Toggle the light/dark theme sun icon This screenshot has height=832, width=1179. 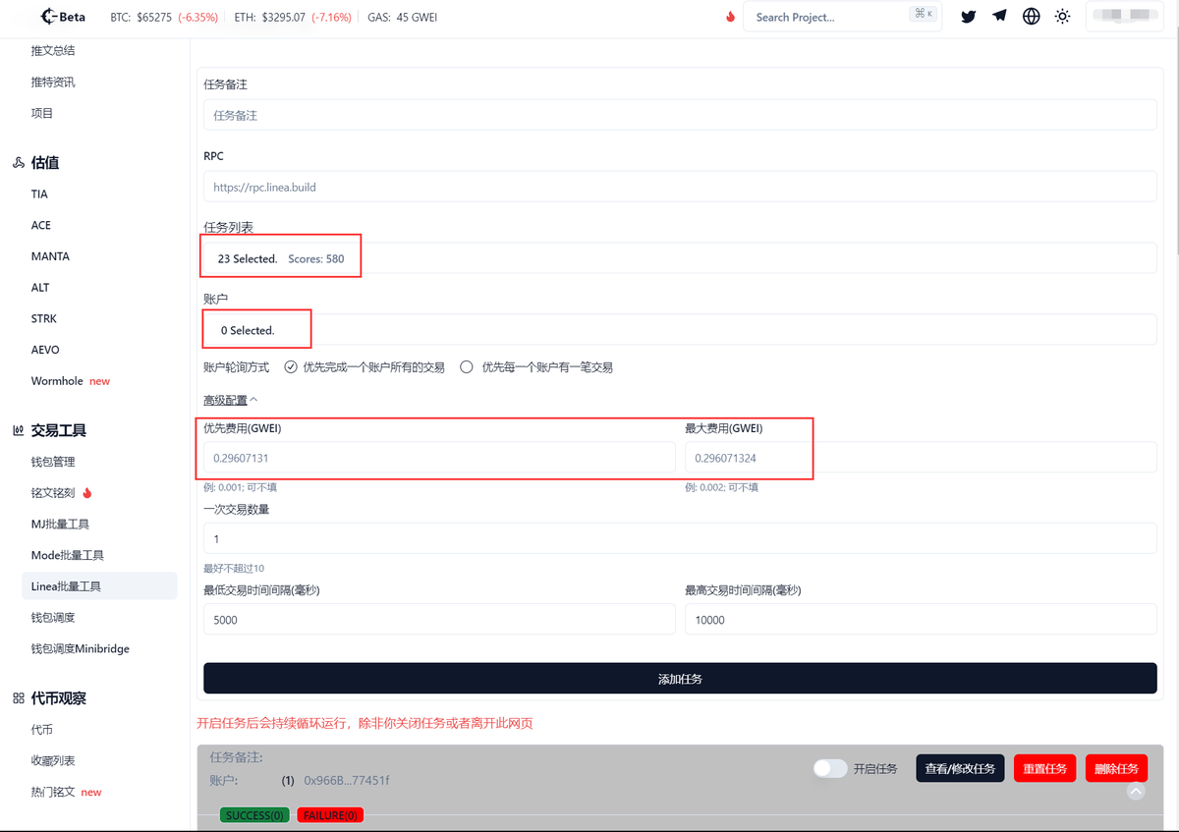point(1062,17)
